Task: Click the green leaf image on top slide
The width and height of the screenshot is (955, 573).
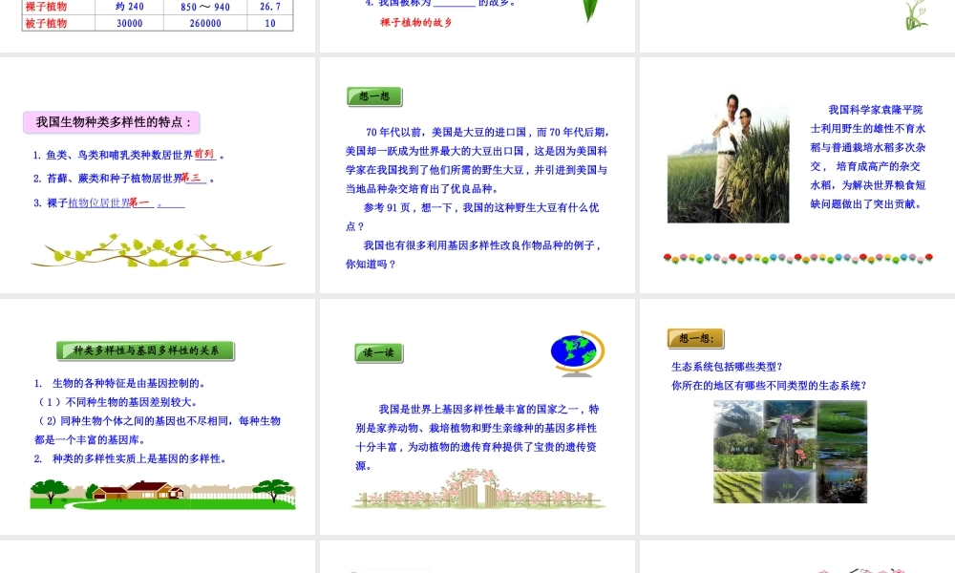Action: [589, 11]
